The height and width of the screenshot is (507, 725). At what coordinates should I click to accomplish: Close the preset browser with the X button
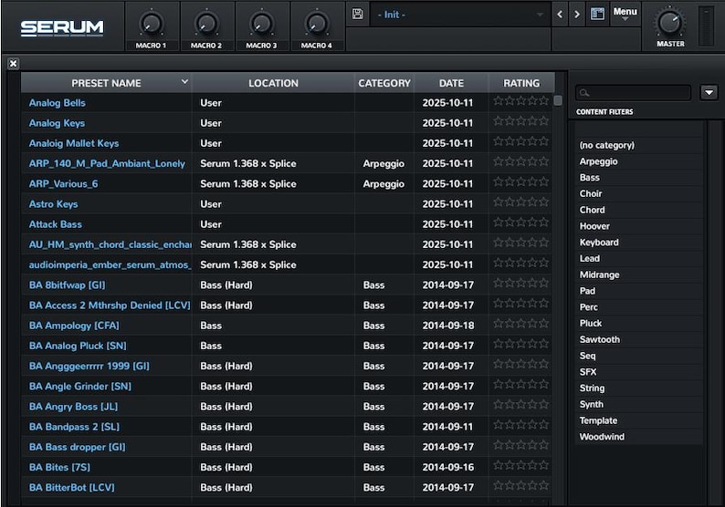14,63
